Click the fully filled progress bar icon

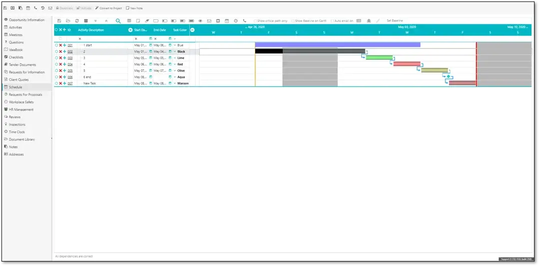pos(192,21)
